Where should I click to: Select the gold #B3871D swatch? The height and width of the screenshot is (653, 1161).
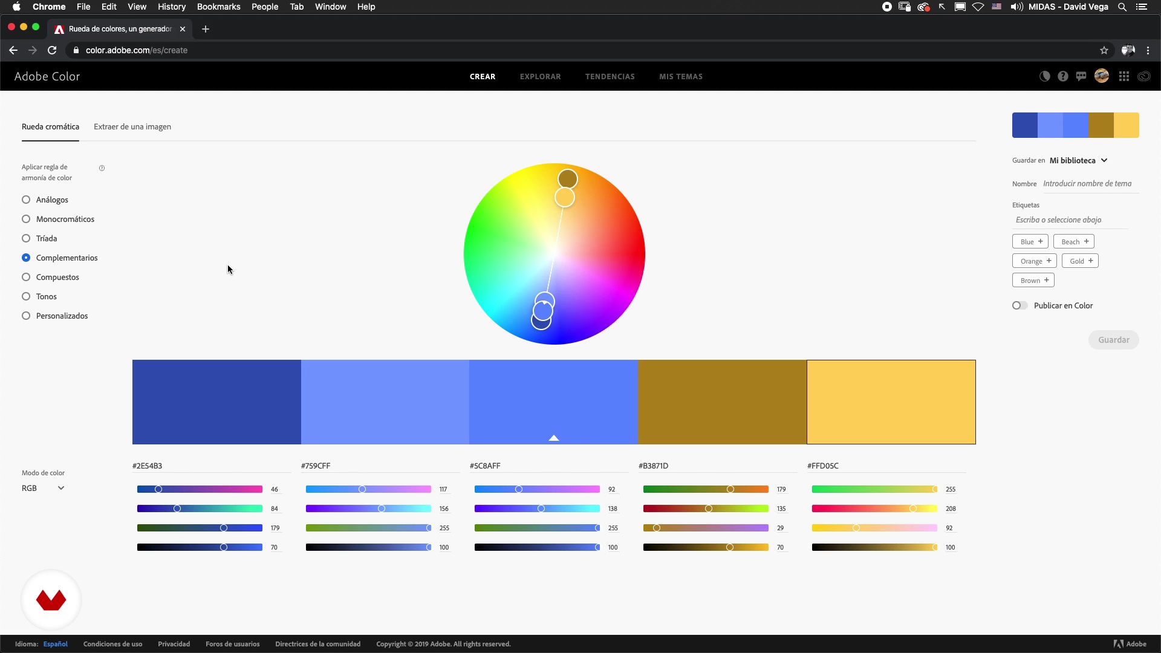[x=722, y=402]
